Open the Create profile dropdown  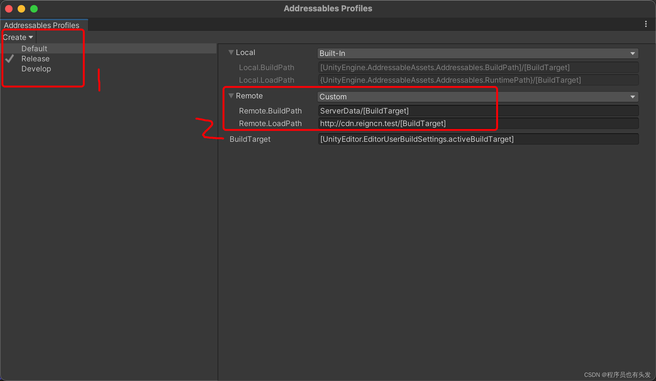(31, 37)
